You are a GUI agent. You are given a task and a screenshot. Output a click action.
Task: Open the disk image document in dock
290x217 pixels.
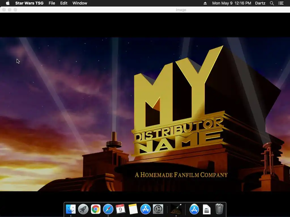206,209
